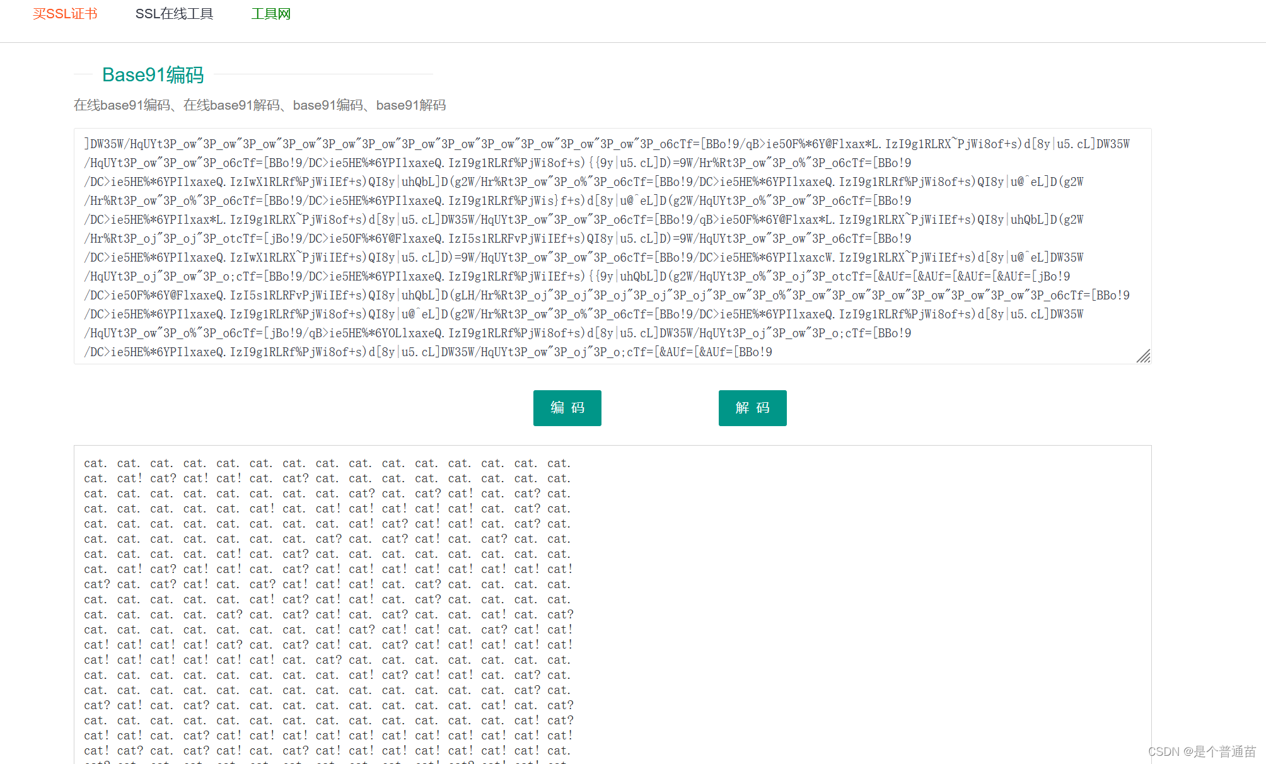This screenshot has height=764, width=1266.
Task: Click output row starting cat? cat. cat? cat!
Action: click(327, 585)
